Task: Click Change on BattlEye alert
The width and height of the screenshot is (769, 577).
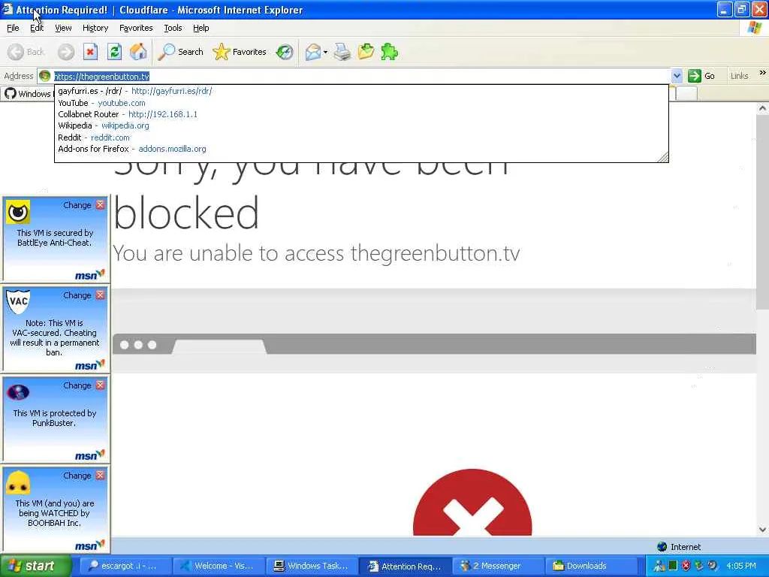Action: 77,205
